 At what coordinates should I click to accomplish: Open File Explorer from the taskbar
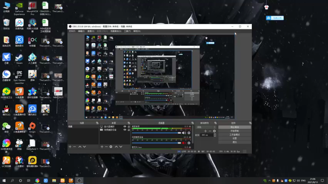coord(54,181)
